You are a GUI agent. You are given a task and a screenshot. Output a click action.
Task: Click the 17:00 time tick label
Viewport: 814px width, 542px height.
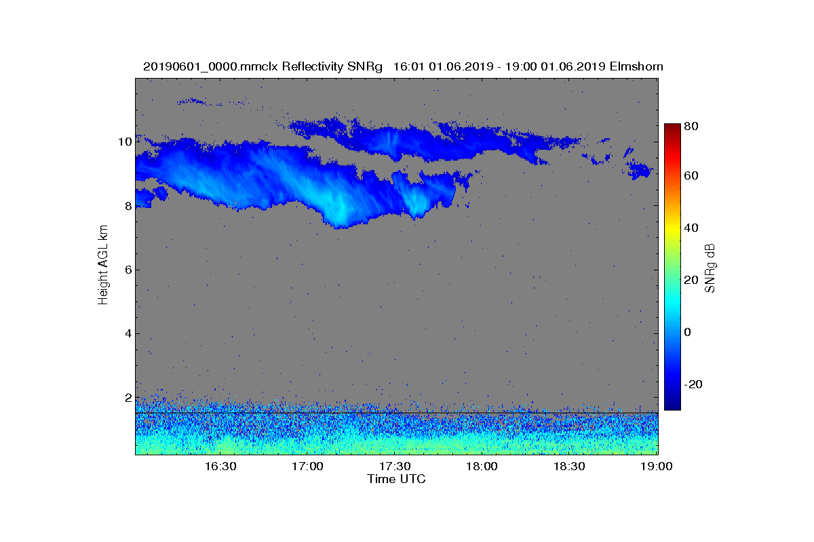tap(307, 466)
